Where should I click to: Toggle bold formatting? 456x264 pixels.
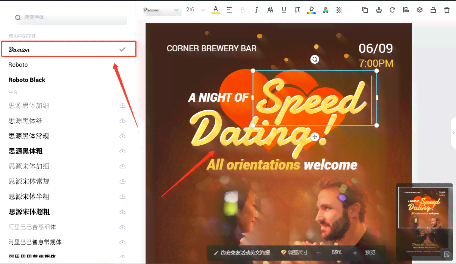coord(243,10)
